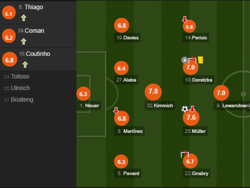Click the assist 'A' badge above Goretzka
250x188 pixels.
coord(184,60)
